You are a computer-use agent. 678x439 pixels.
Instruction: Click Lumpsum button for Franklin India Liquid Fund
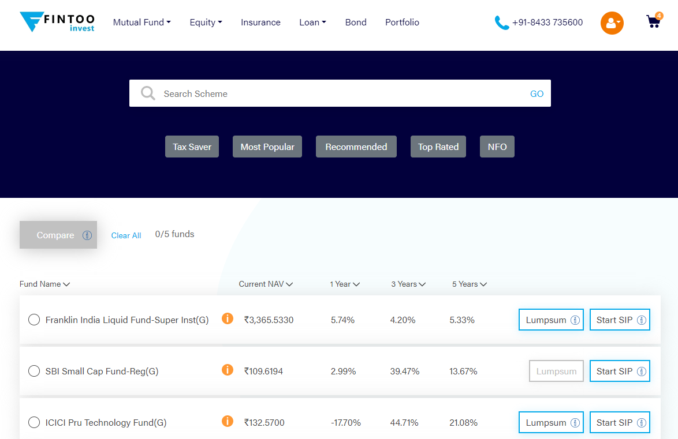click(x=552, y=320)
